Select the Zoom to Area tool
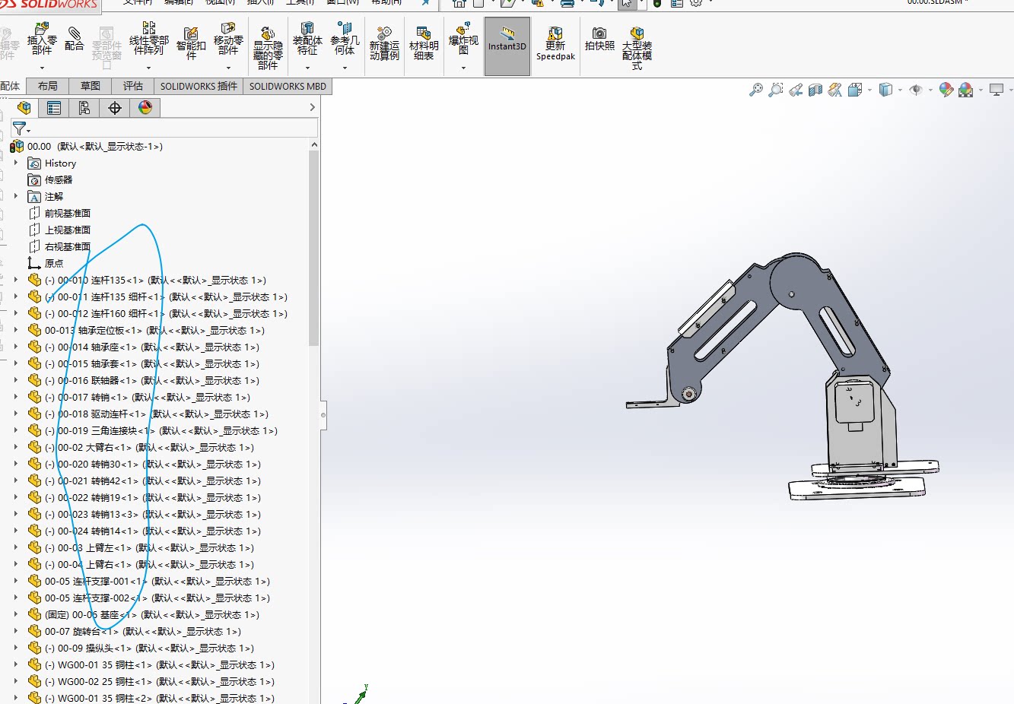Image resolution: width=1014 pixels, height=704 pixels. [x=775, y=90]
